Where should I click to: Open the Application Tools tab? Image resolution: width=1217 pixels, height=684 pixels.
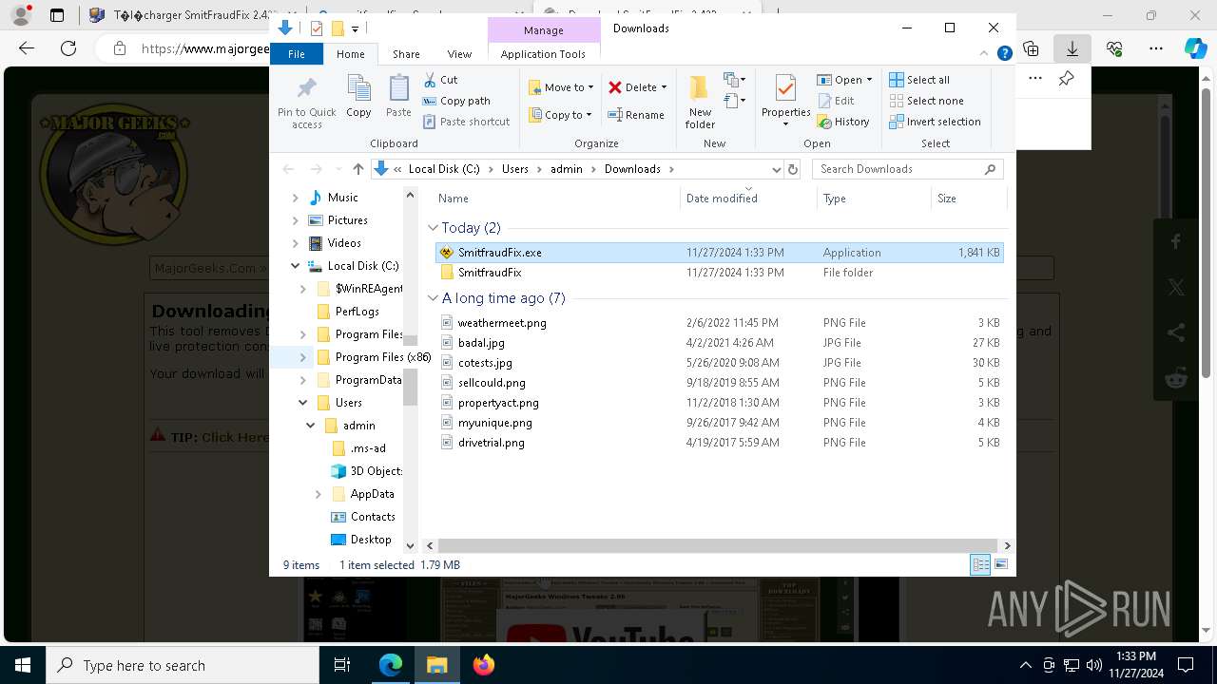(x=543, y=54)
